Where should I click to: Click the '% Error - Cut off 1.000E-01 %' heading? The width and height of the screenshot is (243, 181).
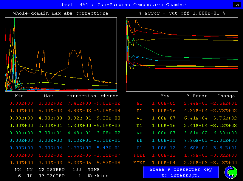[x=182, y=13]
